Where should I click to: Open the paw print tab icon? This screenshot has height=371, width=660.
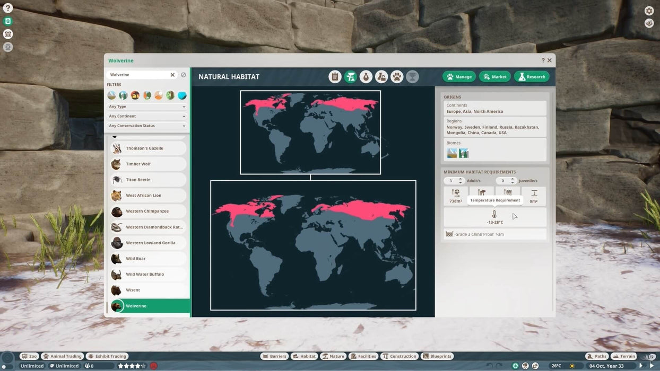(x=397, y=77)
